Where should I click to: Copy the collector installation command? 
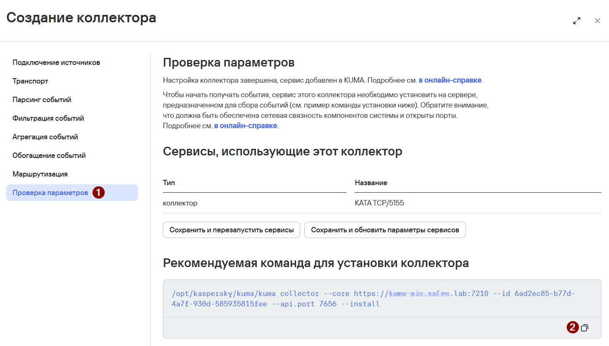[x=584, y=328]
